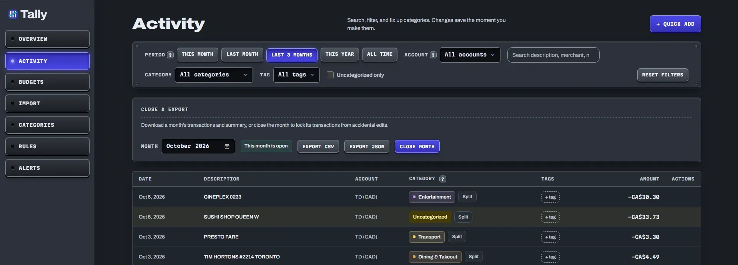Click the -CA$33.73 amount
This screenshot has height=265, width=738.
pos(643,217)
